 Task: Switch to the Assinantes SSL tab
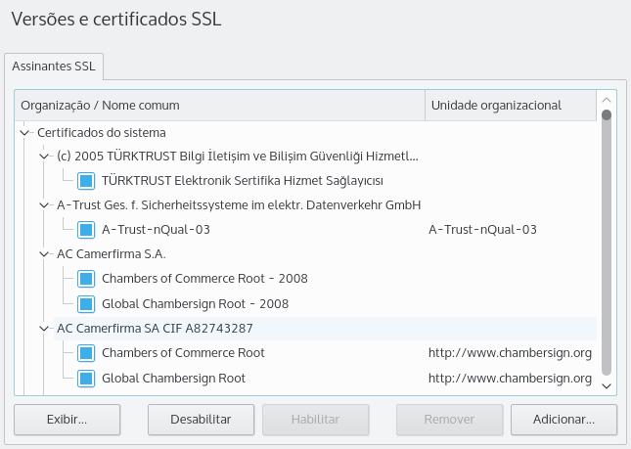pyautogui.click(x=56, y=67)
